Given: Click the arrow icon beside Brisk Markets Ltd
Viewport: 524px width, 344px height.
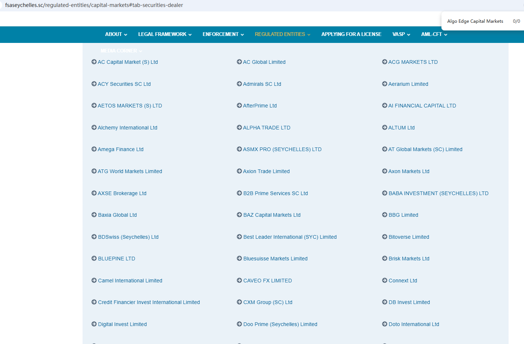Looking at the screenshot, I should (x=385, y=259).
